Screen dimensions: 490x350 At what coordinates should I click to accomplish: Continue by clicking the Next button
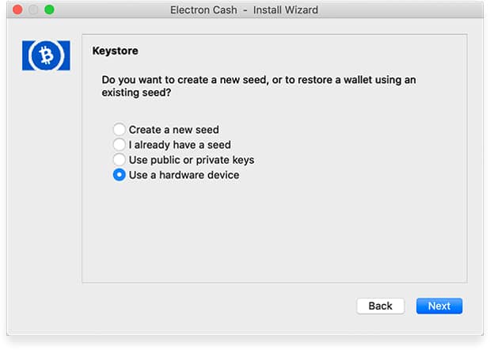tap(439, 306)
